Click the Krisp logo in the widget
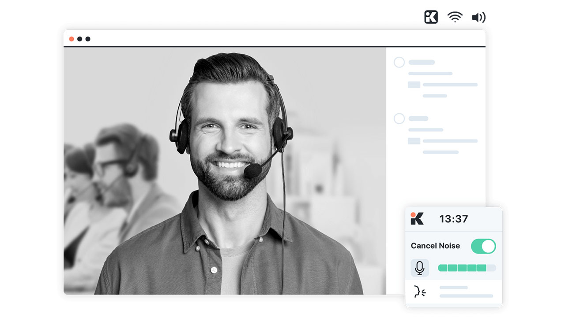Viewport: 565px width, 317px height. tap(417, 218)
